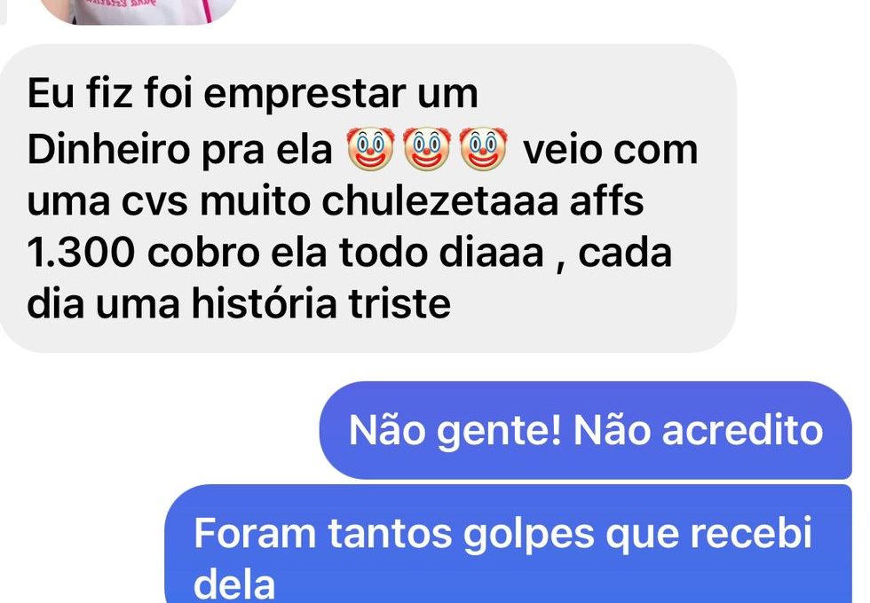Screen dimensions: 870x603
Task: Open the photo thumbnail above the messages
Action: tap(138, 11)
